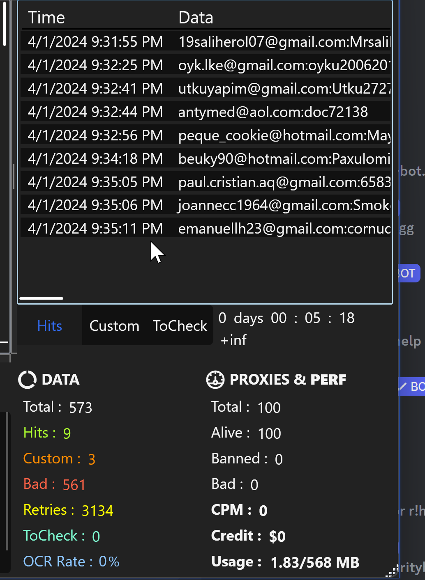Image resolution: width=425 pixels, height=580 pixels.
Task: Click the DATA section circular icon
Action: click(27, 380)
